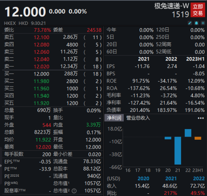Click the 2022 year link in revenue table

199,179
